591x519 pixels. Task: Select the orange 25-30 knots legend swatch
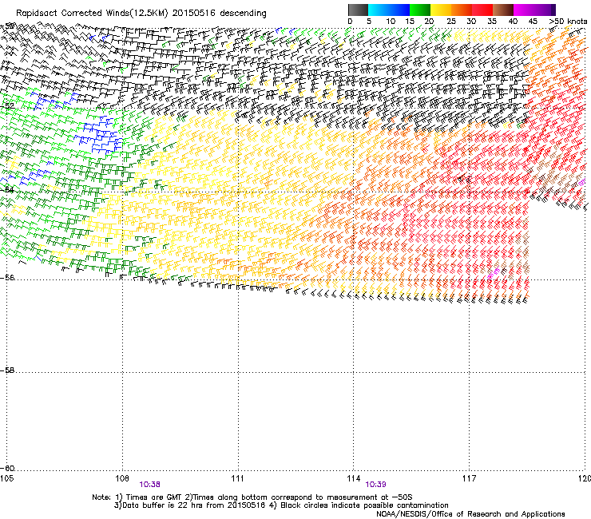tap(462, 10)
